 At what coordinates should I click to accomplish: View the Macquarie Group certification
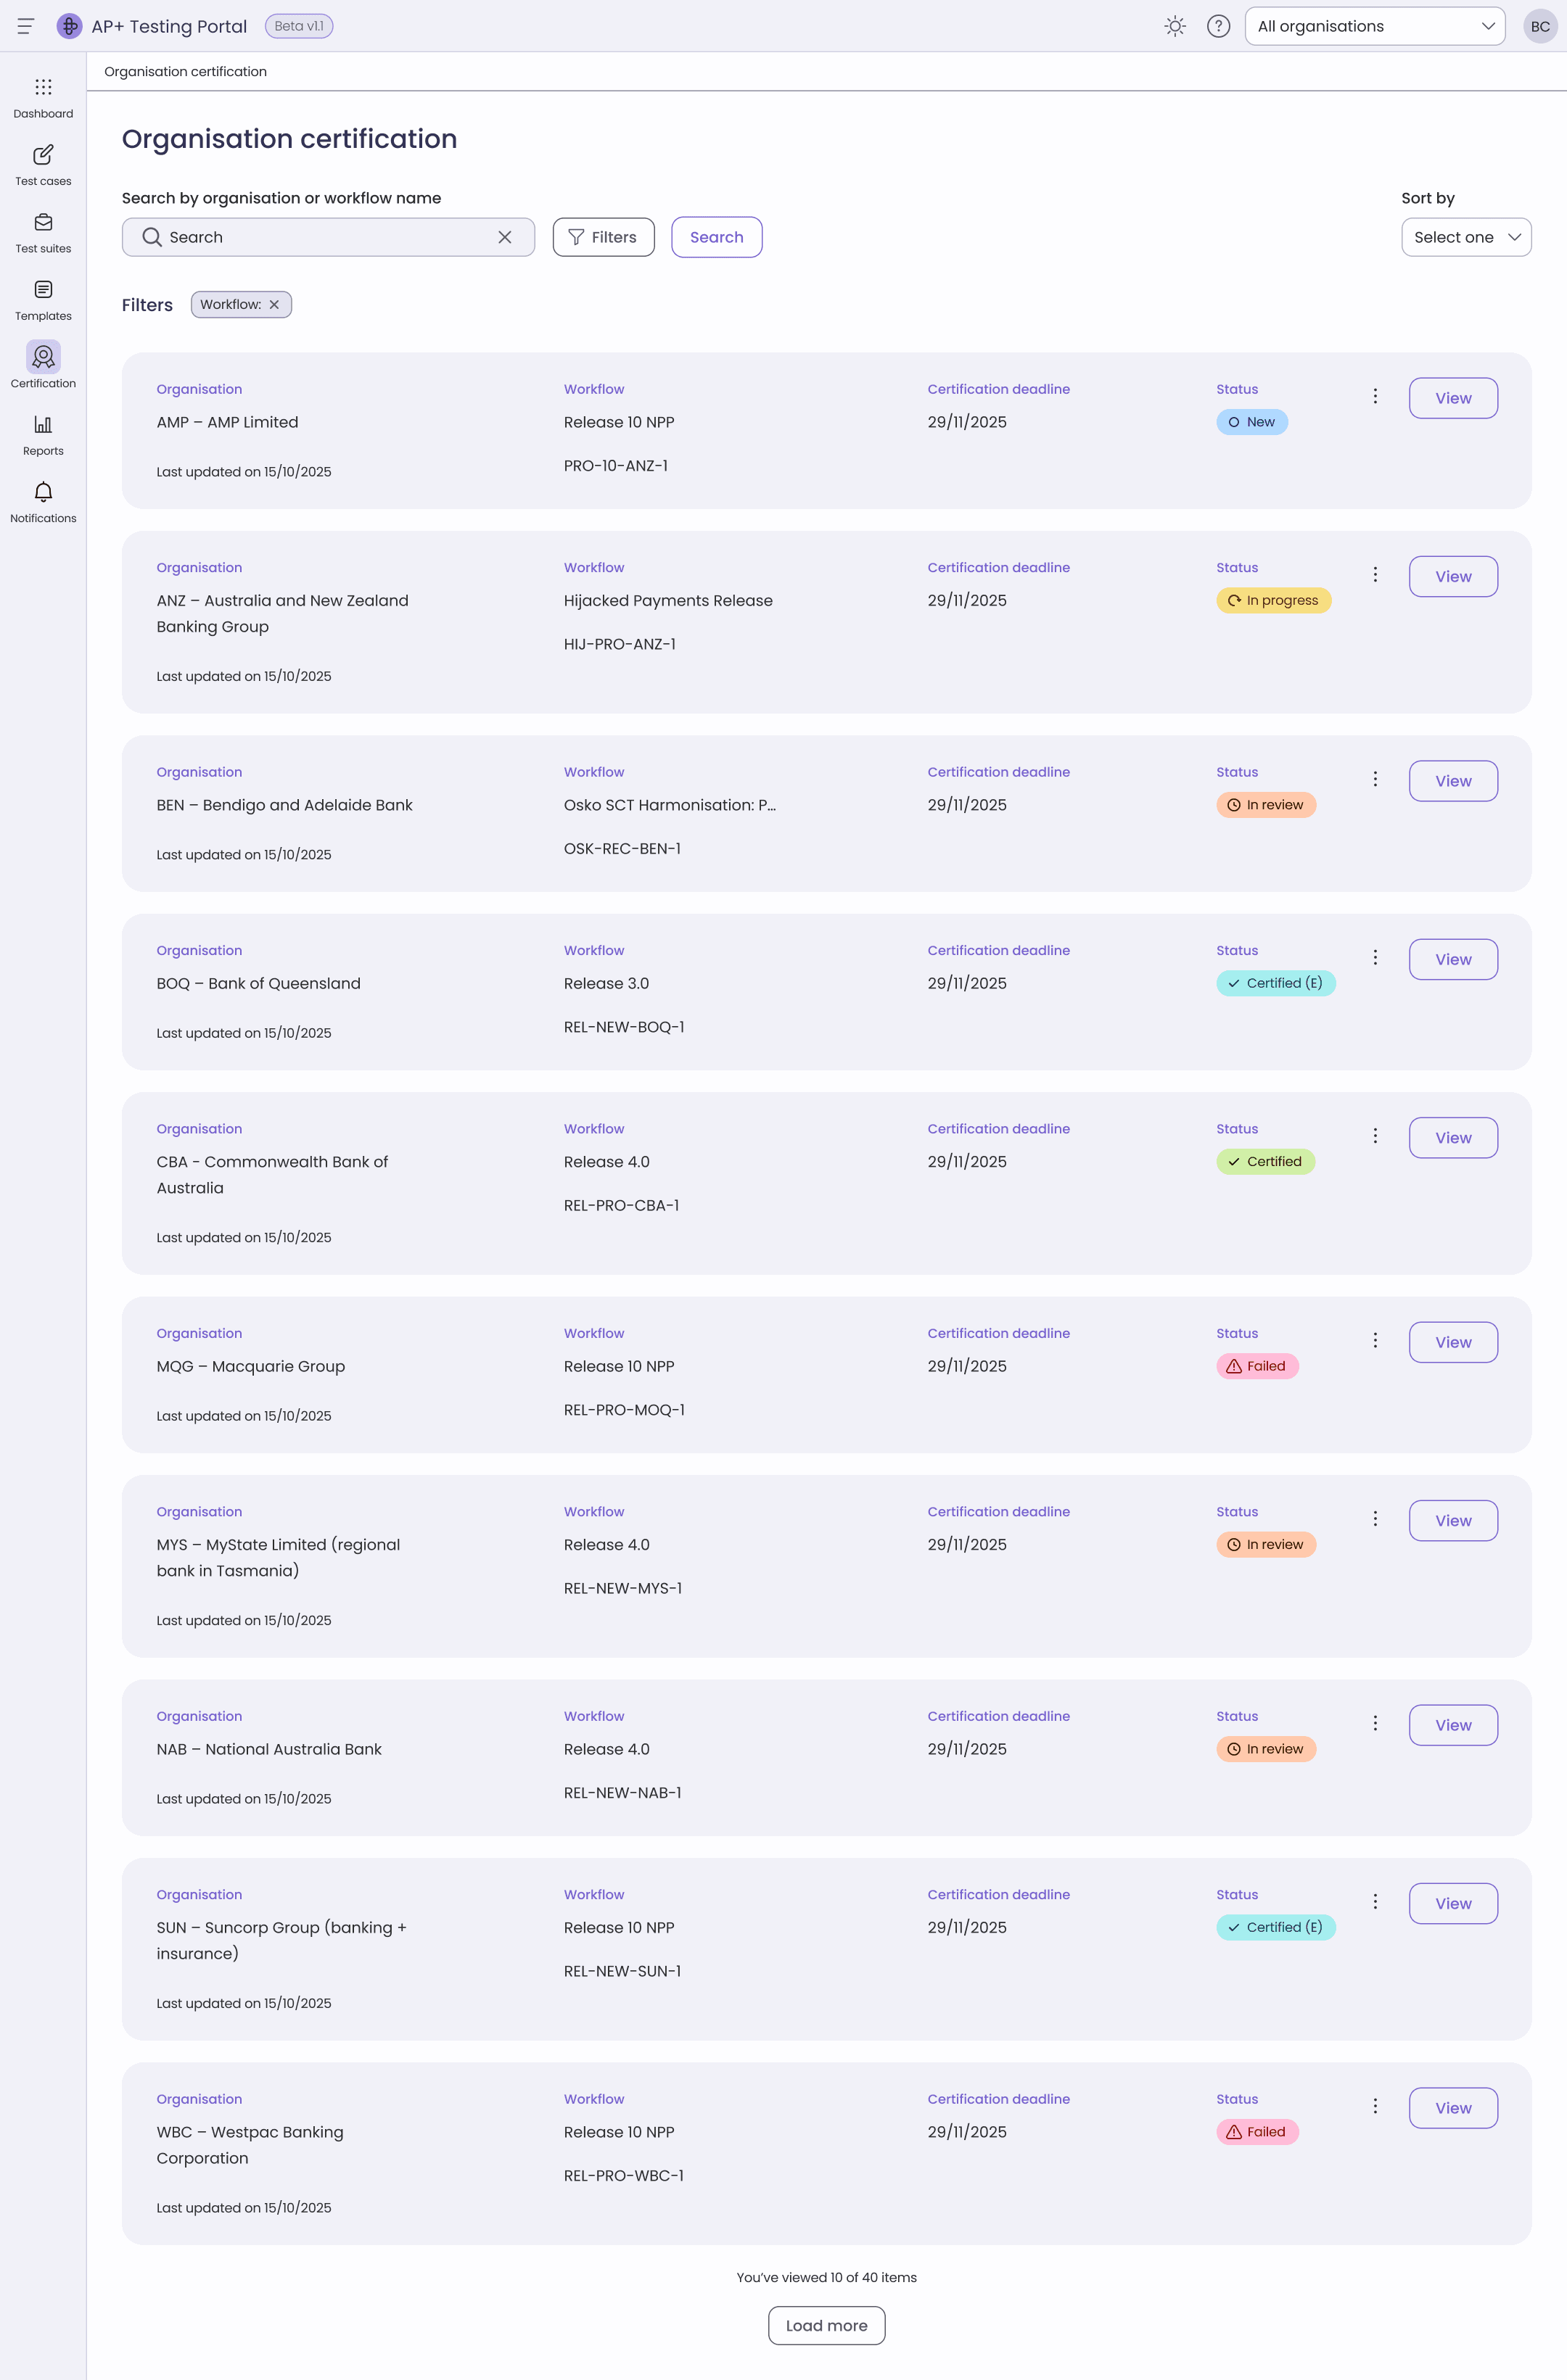click(x=1453, y=1343)
